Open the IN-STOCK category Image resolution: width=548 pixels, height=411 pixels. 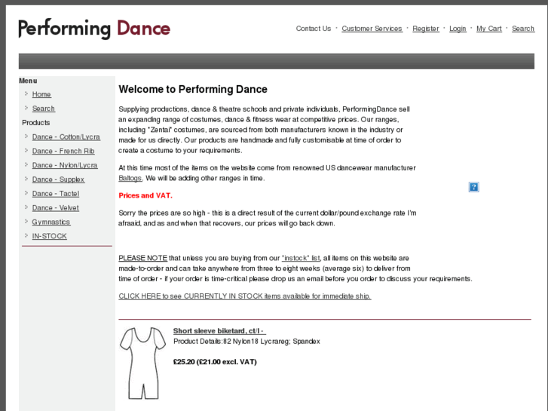click(x=49, y=236)
